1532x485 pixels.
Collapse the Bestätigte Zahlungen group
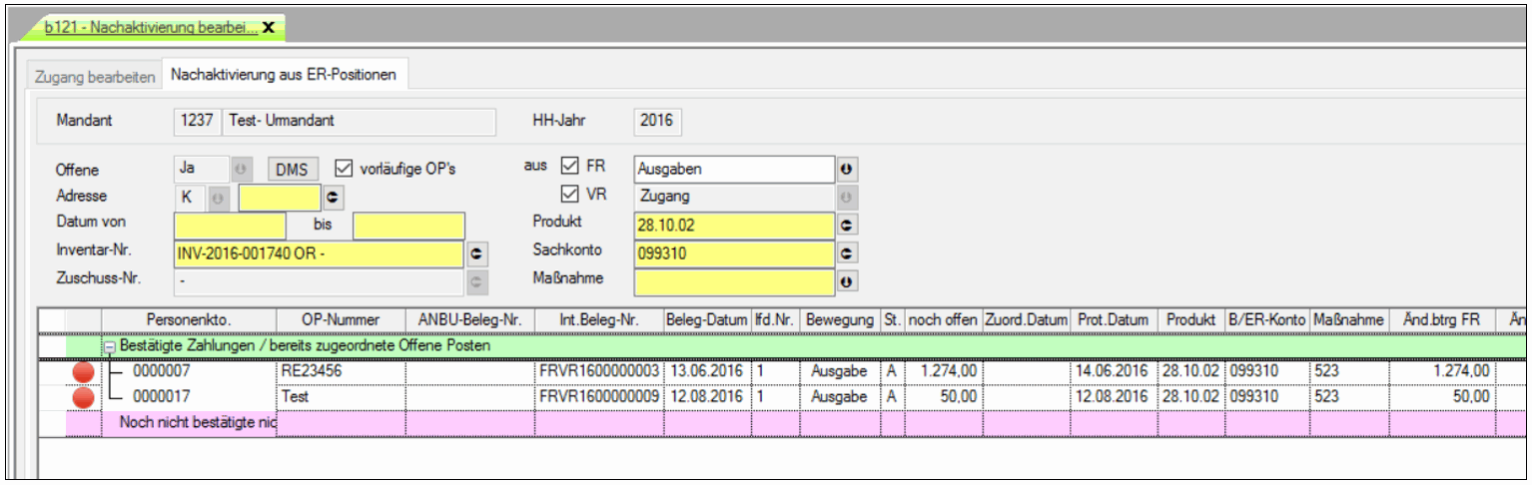[x=109, y=346]
